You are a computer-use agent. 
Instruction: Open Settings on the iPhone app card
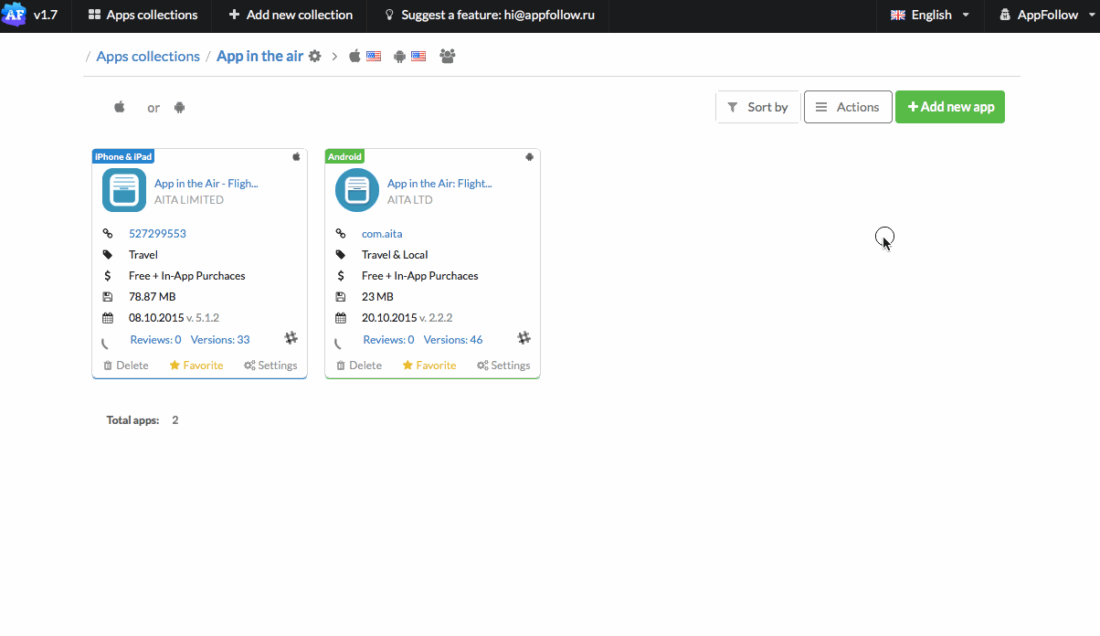tap(270, 366)
